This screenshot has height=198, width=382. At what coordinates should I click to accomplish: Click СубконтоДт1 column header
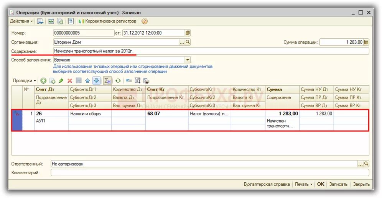click(90, 89)
